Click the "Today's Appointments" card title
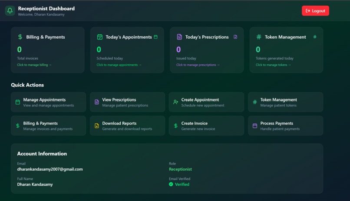The height and width of the screenshot is (201, 350). click(129, 37)
